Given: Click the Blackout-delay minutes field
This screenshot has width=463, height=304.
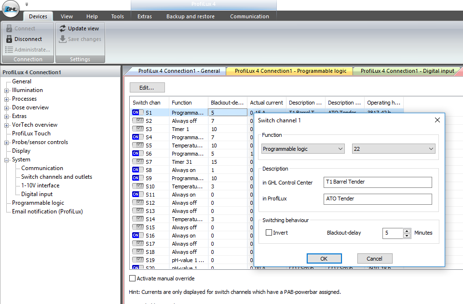Looking at the screenshot, I should click(393, 233).
